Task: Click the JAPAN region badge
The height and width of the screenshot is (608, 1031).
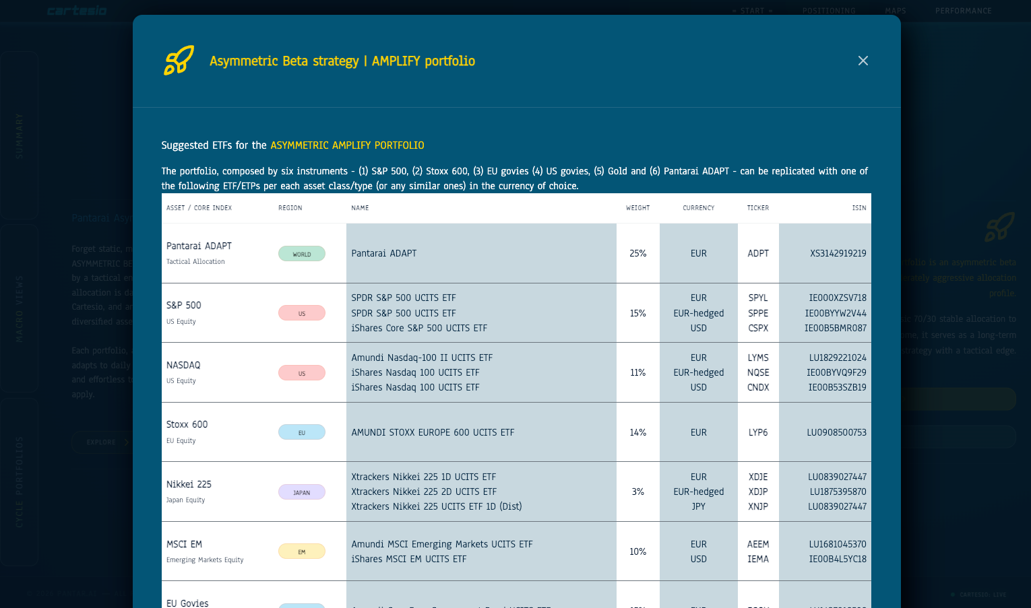Action: coord(302,492)
